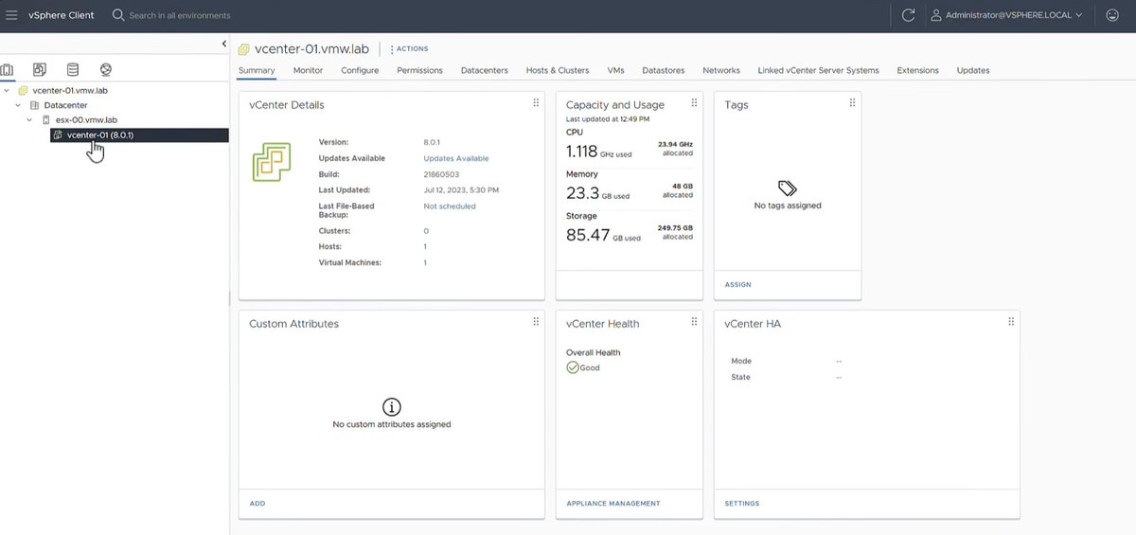The width and height of the screenshot is (1136, 535).
Task: Click Capacity and Usage card grip icon
Action: tap(694, 103)
